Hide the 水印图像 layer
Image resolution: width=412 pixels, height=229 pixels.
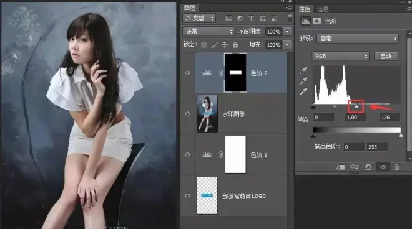pos(187,113)
